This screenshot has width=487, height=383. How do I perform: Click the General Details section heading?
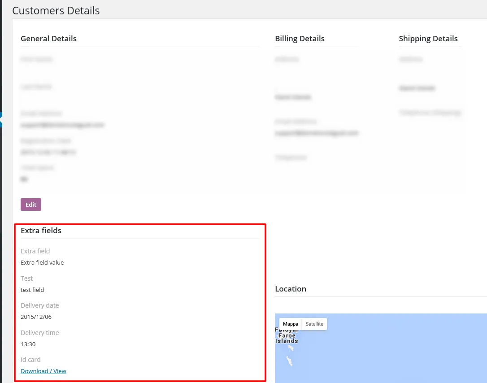click(x=48, y=39)
